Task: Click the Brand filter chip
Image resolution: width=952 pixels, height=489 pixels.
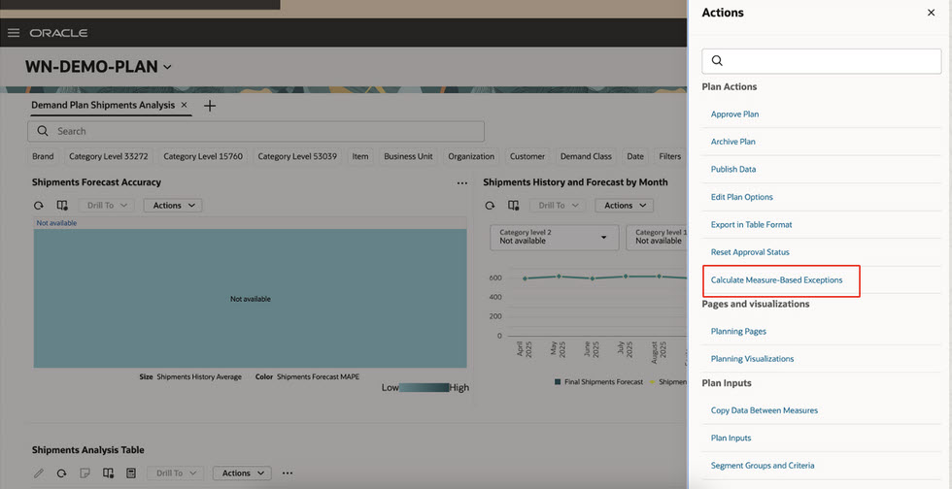Action: pyautogui.click(x=43, y=156)
